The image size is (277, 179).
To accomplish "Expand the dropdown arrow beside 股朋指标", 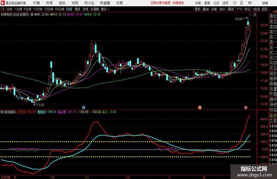I will pyautogui.click(x=2, y=112).
